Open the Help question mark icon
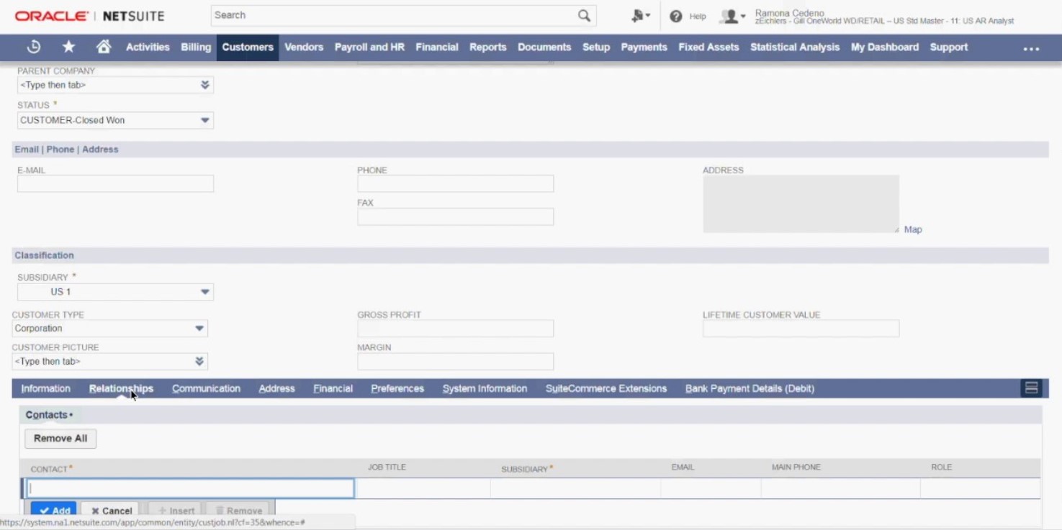 point(675,16)
